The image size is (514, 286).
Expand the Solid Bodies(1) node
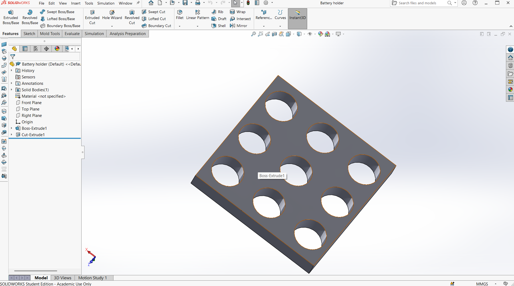click(12, 90)
